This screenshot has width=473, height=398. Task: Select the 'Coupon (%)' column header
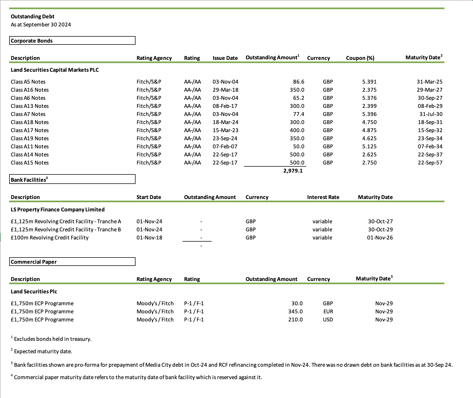pos(360,58)
